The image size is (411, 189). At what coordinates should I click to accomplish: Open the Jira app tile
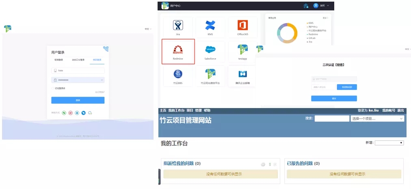178,27
